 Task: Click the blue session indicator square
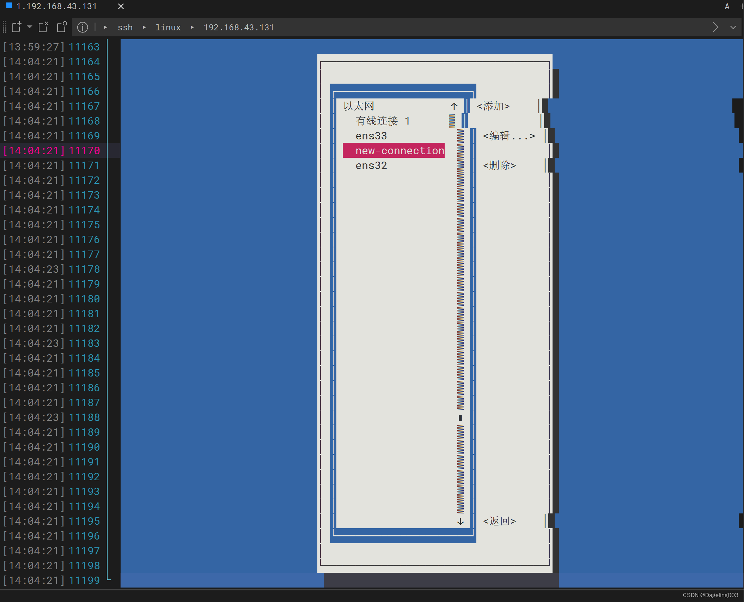(9, 6)
